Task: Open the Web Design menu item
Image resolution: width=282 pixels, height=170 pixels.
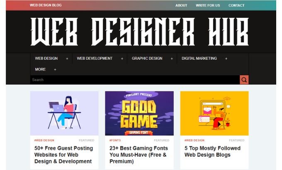Action: pos(46,59)
